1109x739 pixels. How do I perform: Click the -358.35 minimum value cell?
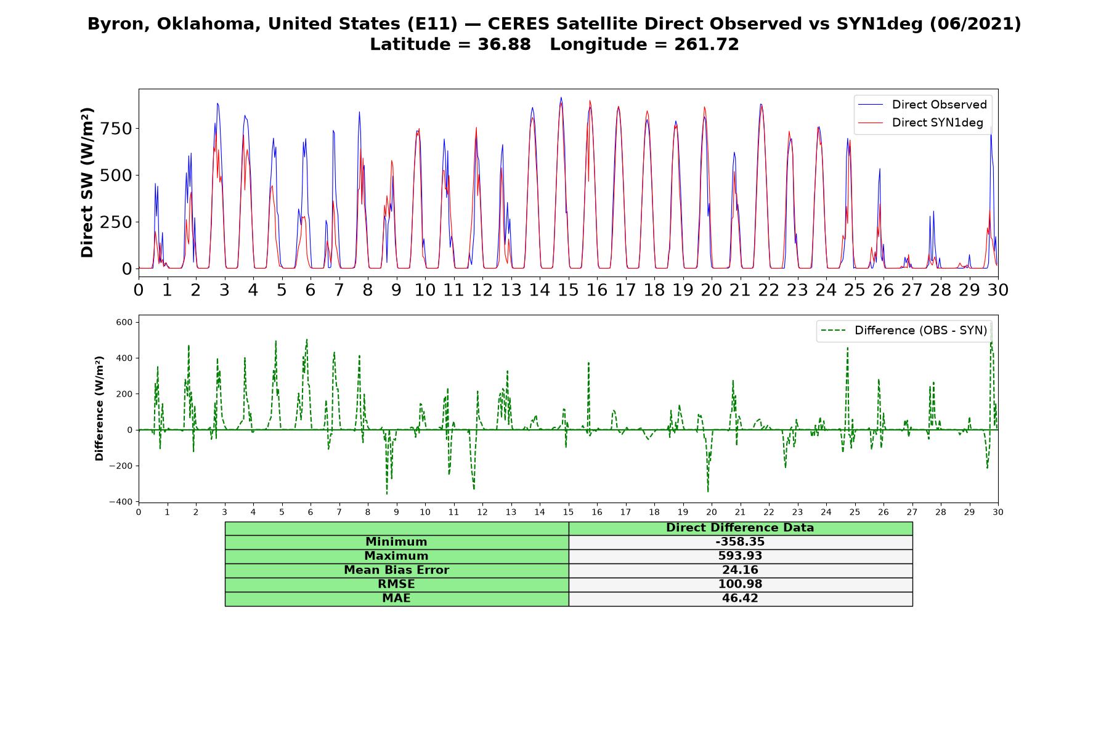click(x=740, y=542)
